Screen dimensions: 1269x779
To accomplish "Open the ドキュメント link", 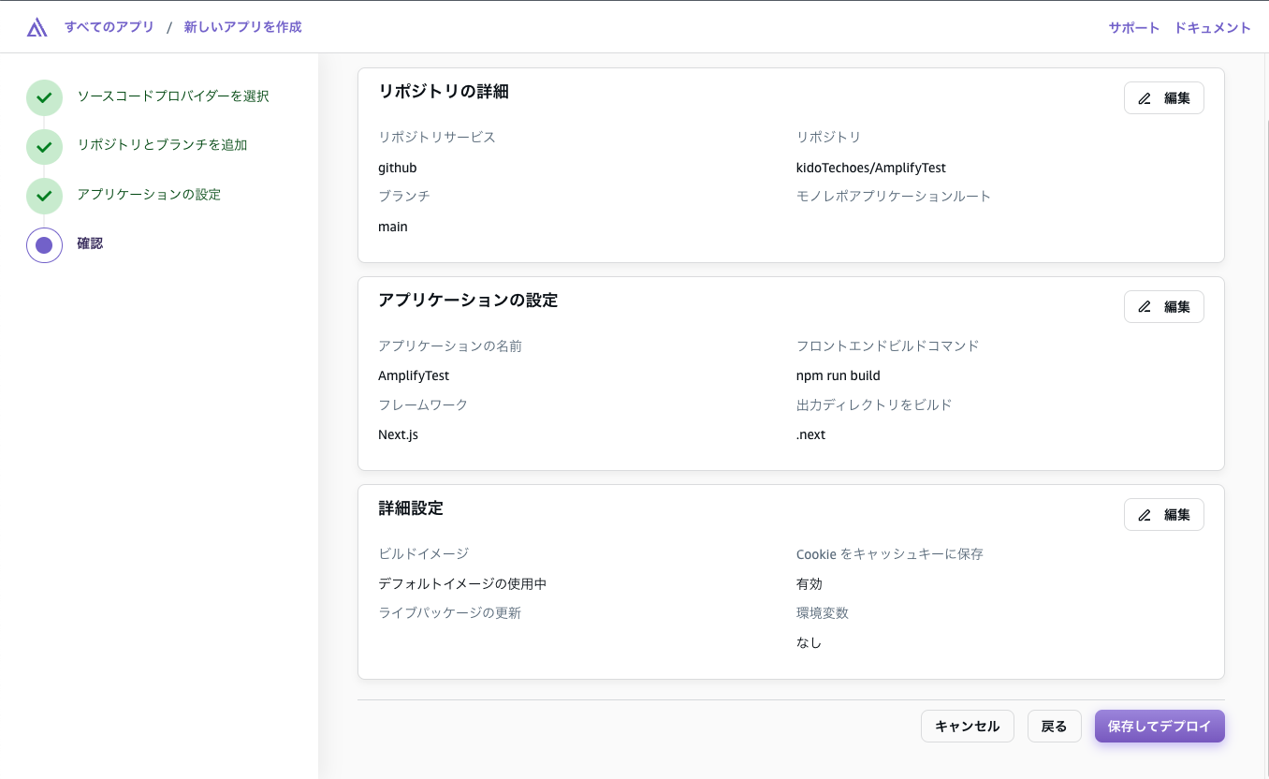I will pyautogui.click(x=1212, y=27).
